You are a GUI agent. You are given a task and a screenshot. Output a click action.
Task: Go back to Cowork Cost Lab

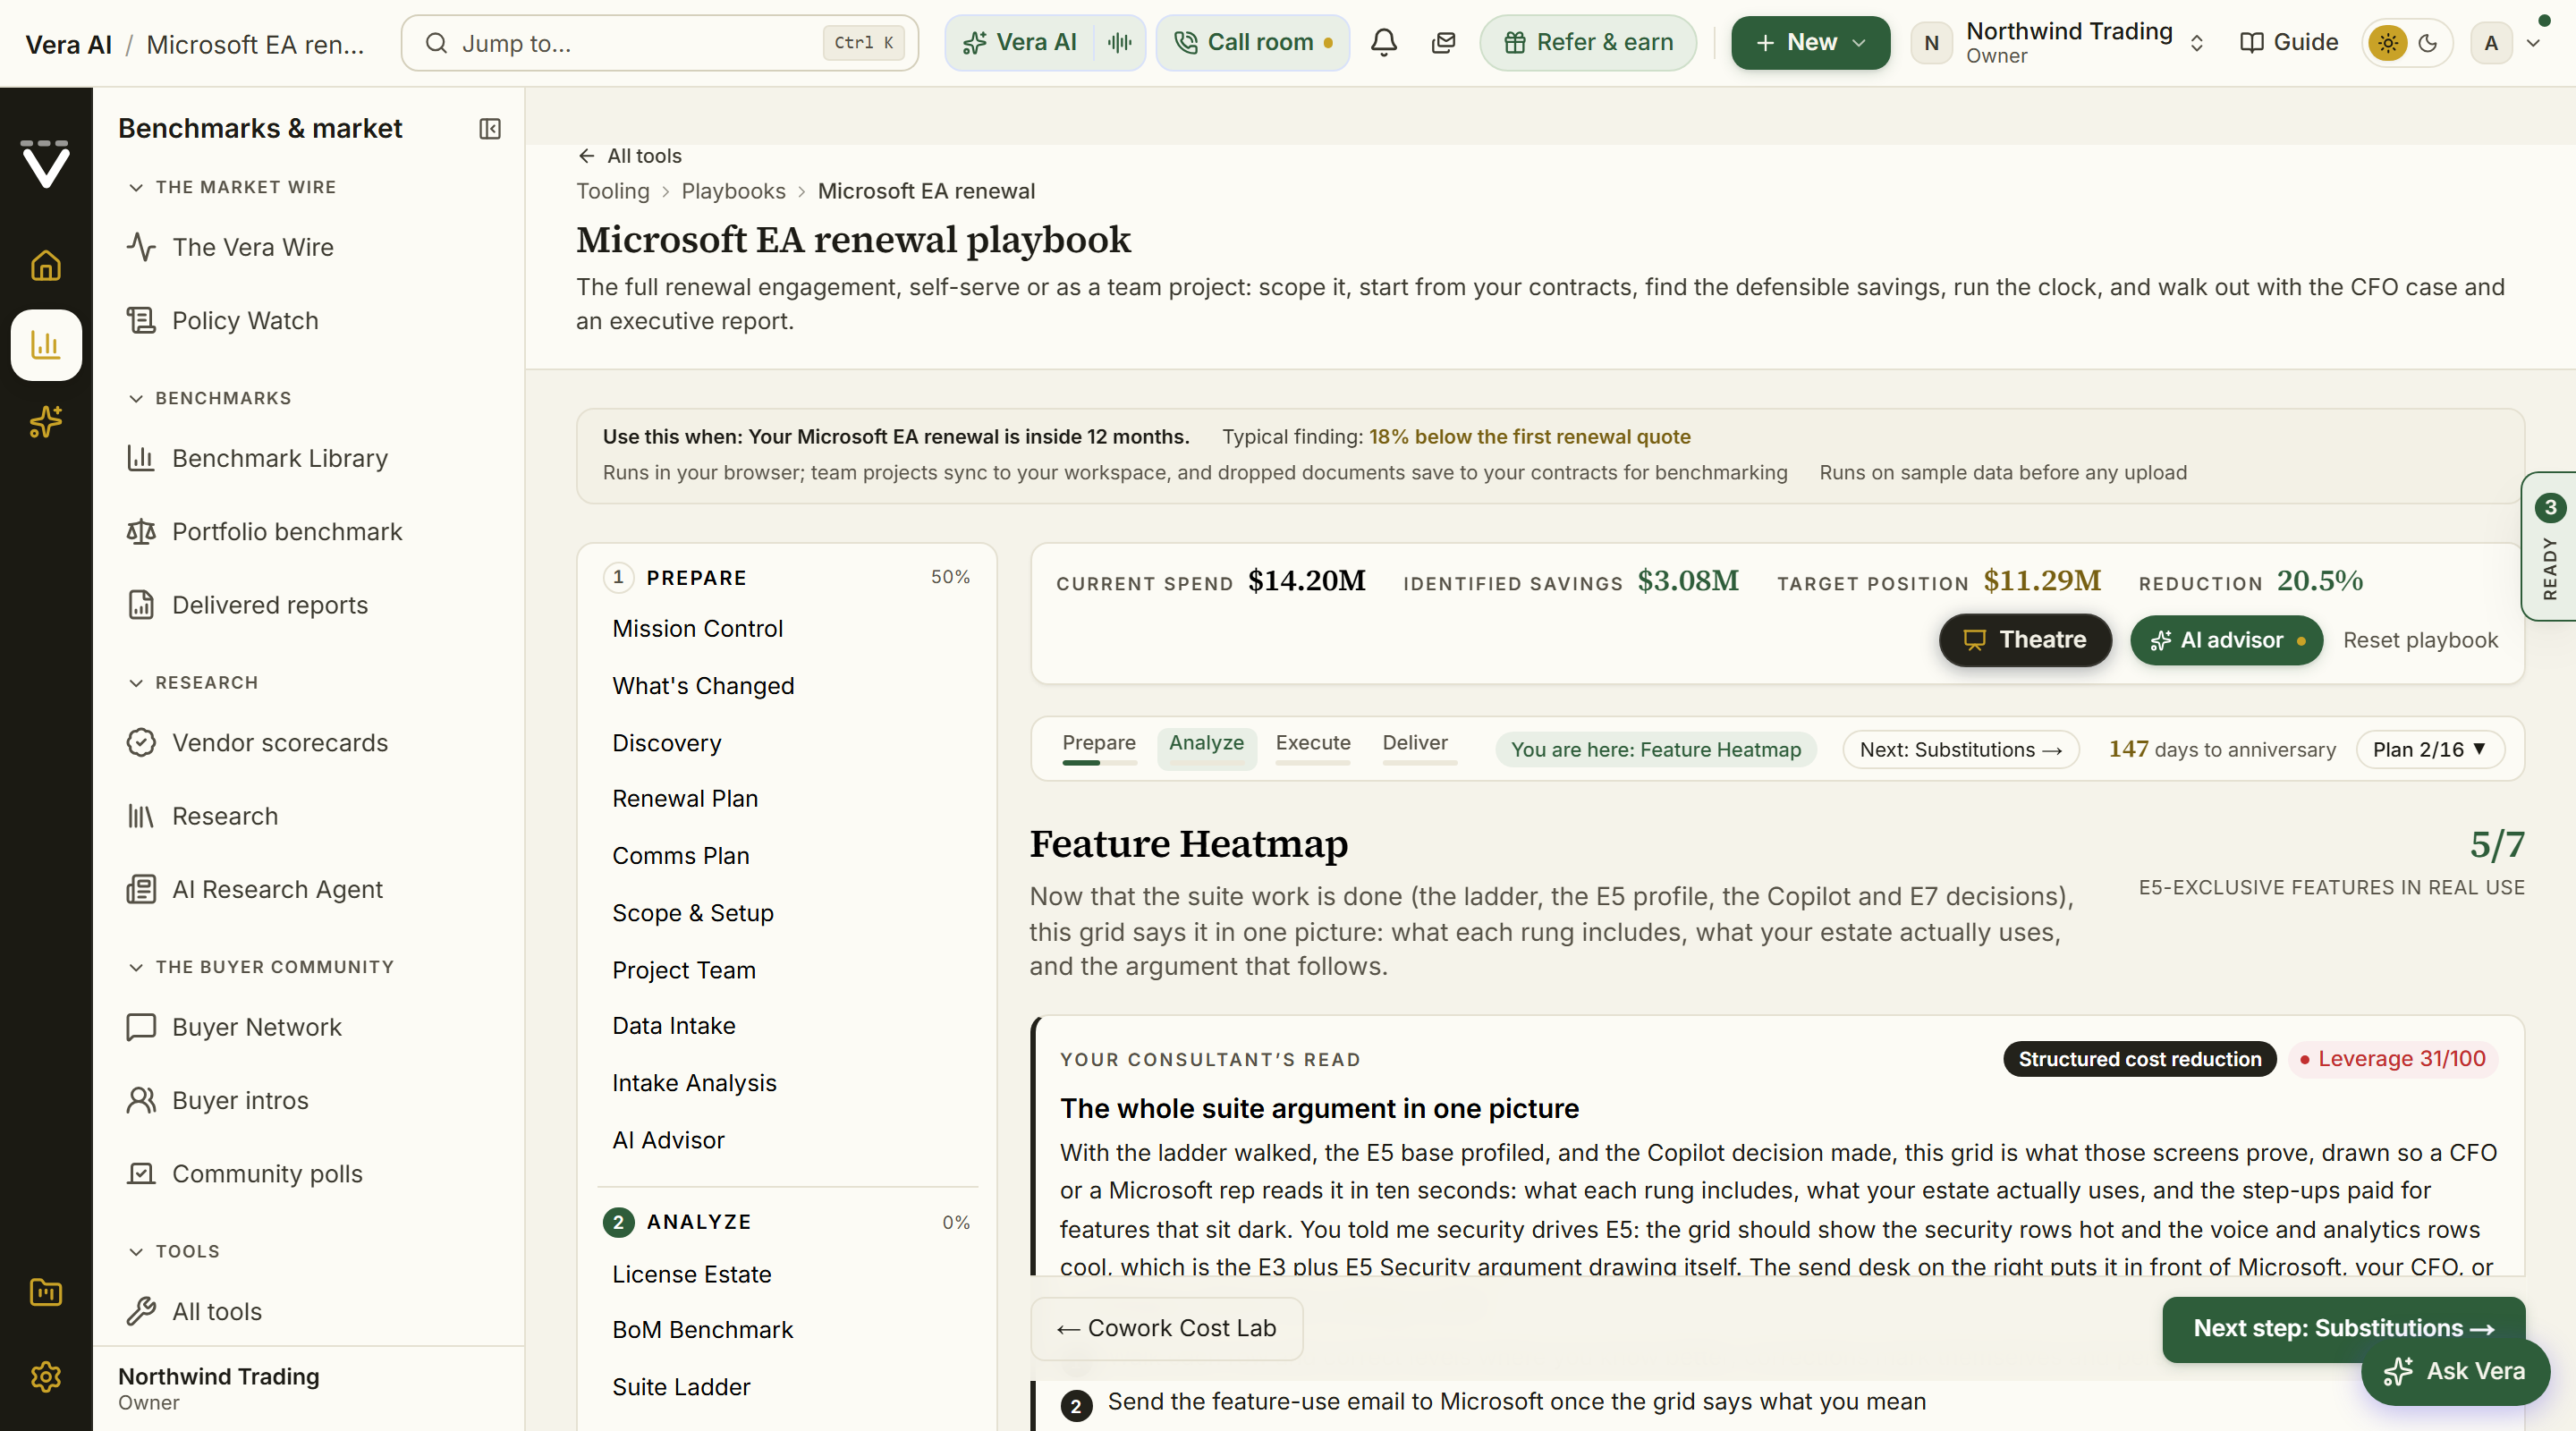1167,1328
